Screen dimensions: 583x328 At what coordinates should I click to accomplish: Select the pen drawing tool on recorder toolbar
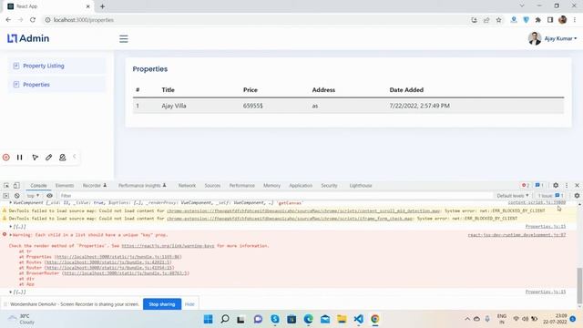48,158
